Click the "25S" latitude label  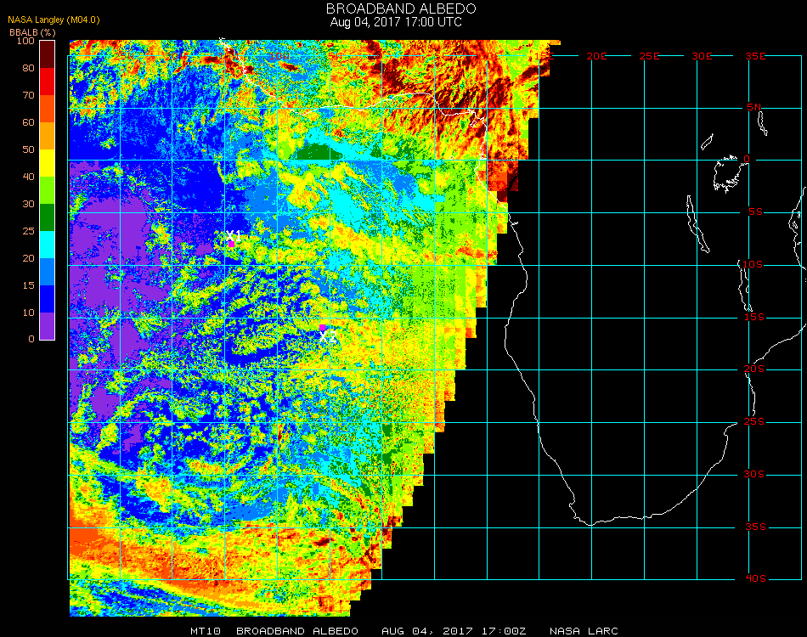point(754,422)
